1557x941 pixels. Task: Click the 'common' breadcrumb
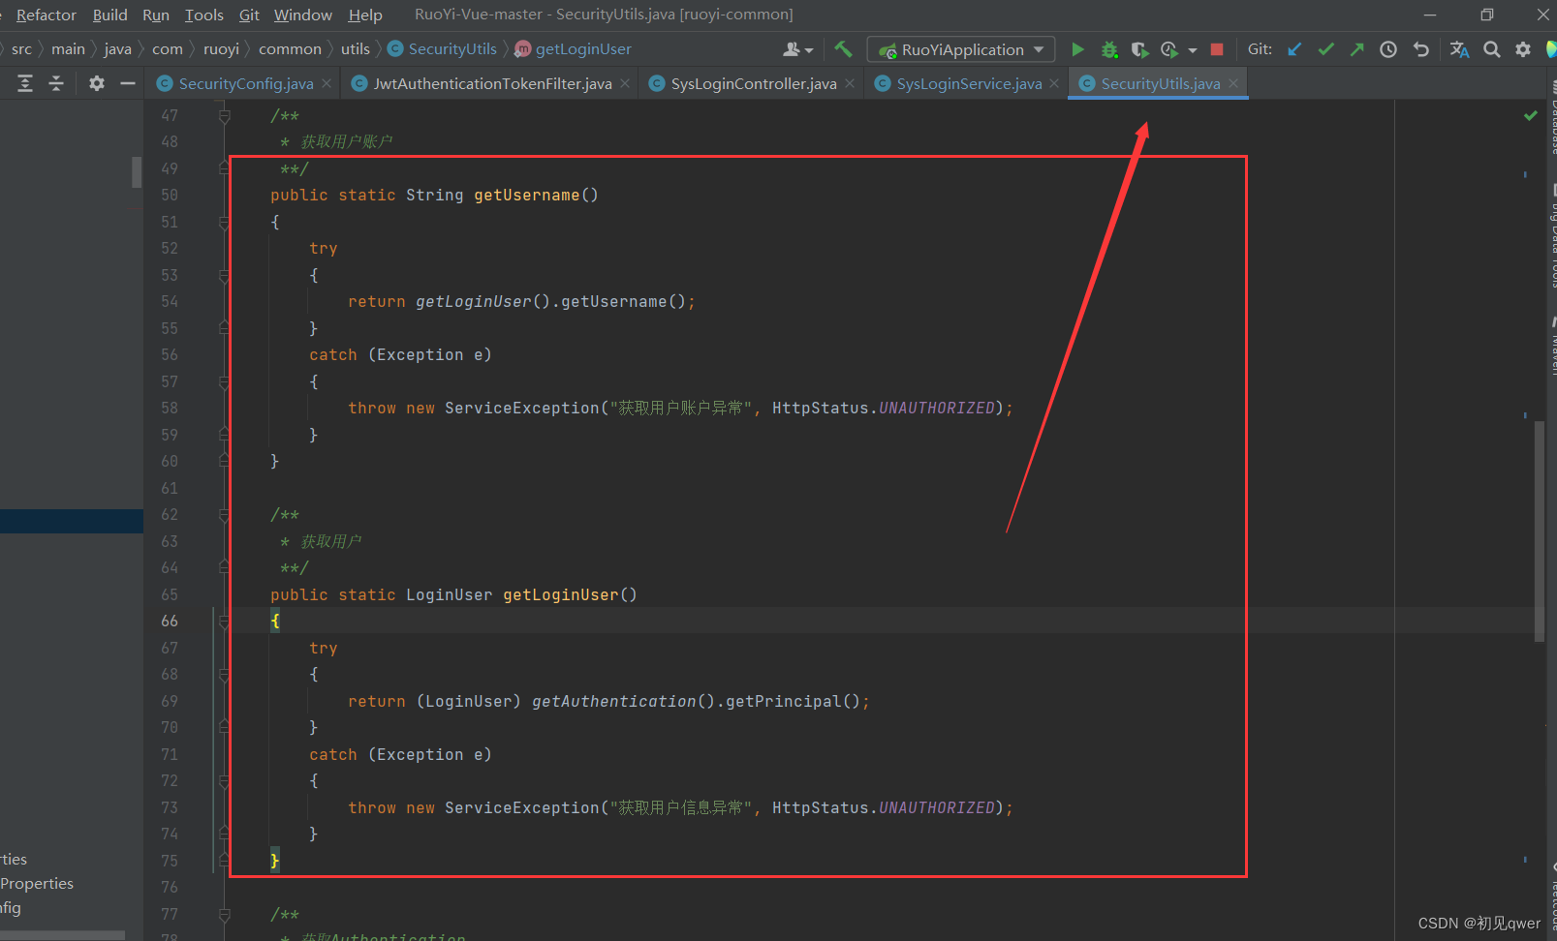(290, 48)
